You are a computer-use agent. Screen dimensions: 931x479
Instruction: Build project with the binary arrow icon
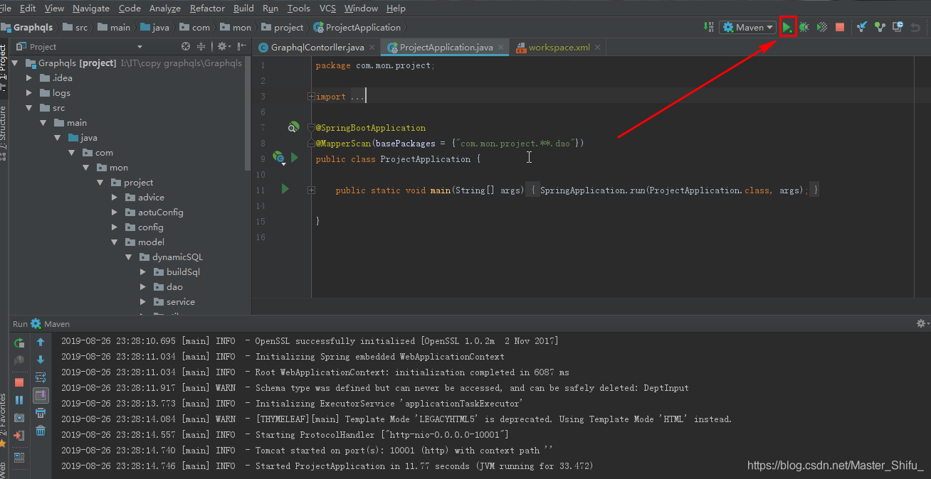[x=709, y=27]
